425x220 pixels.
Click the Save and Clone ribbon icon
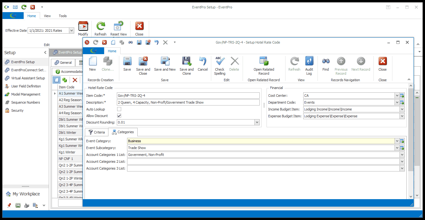click(x=186, y=61)
